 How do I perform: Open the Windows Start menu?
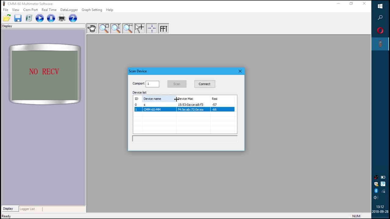[x=380, y=6]
